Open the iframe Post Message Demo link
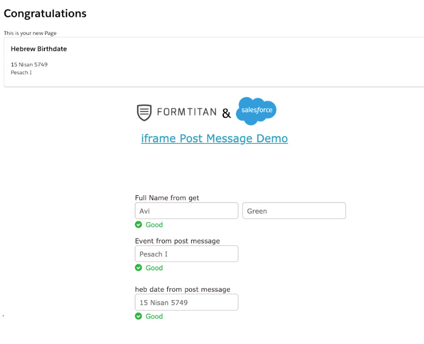The height and width of the screenshot is (344, 424). pyautogui.click(x=214, y=138)
